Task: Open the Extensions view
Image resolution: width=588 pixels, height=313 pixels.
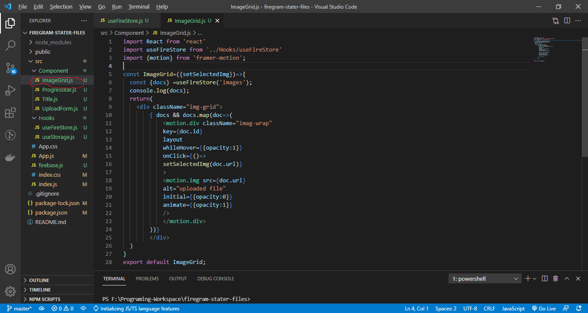Action: pyautogui.click(x=10, y=113)
